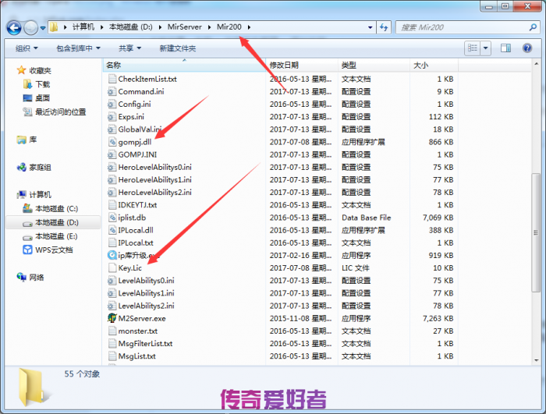Open the 共享 dropdown menu
The width and height of the screenshot is (546, 414).
click(129, 48)
